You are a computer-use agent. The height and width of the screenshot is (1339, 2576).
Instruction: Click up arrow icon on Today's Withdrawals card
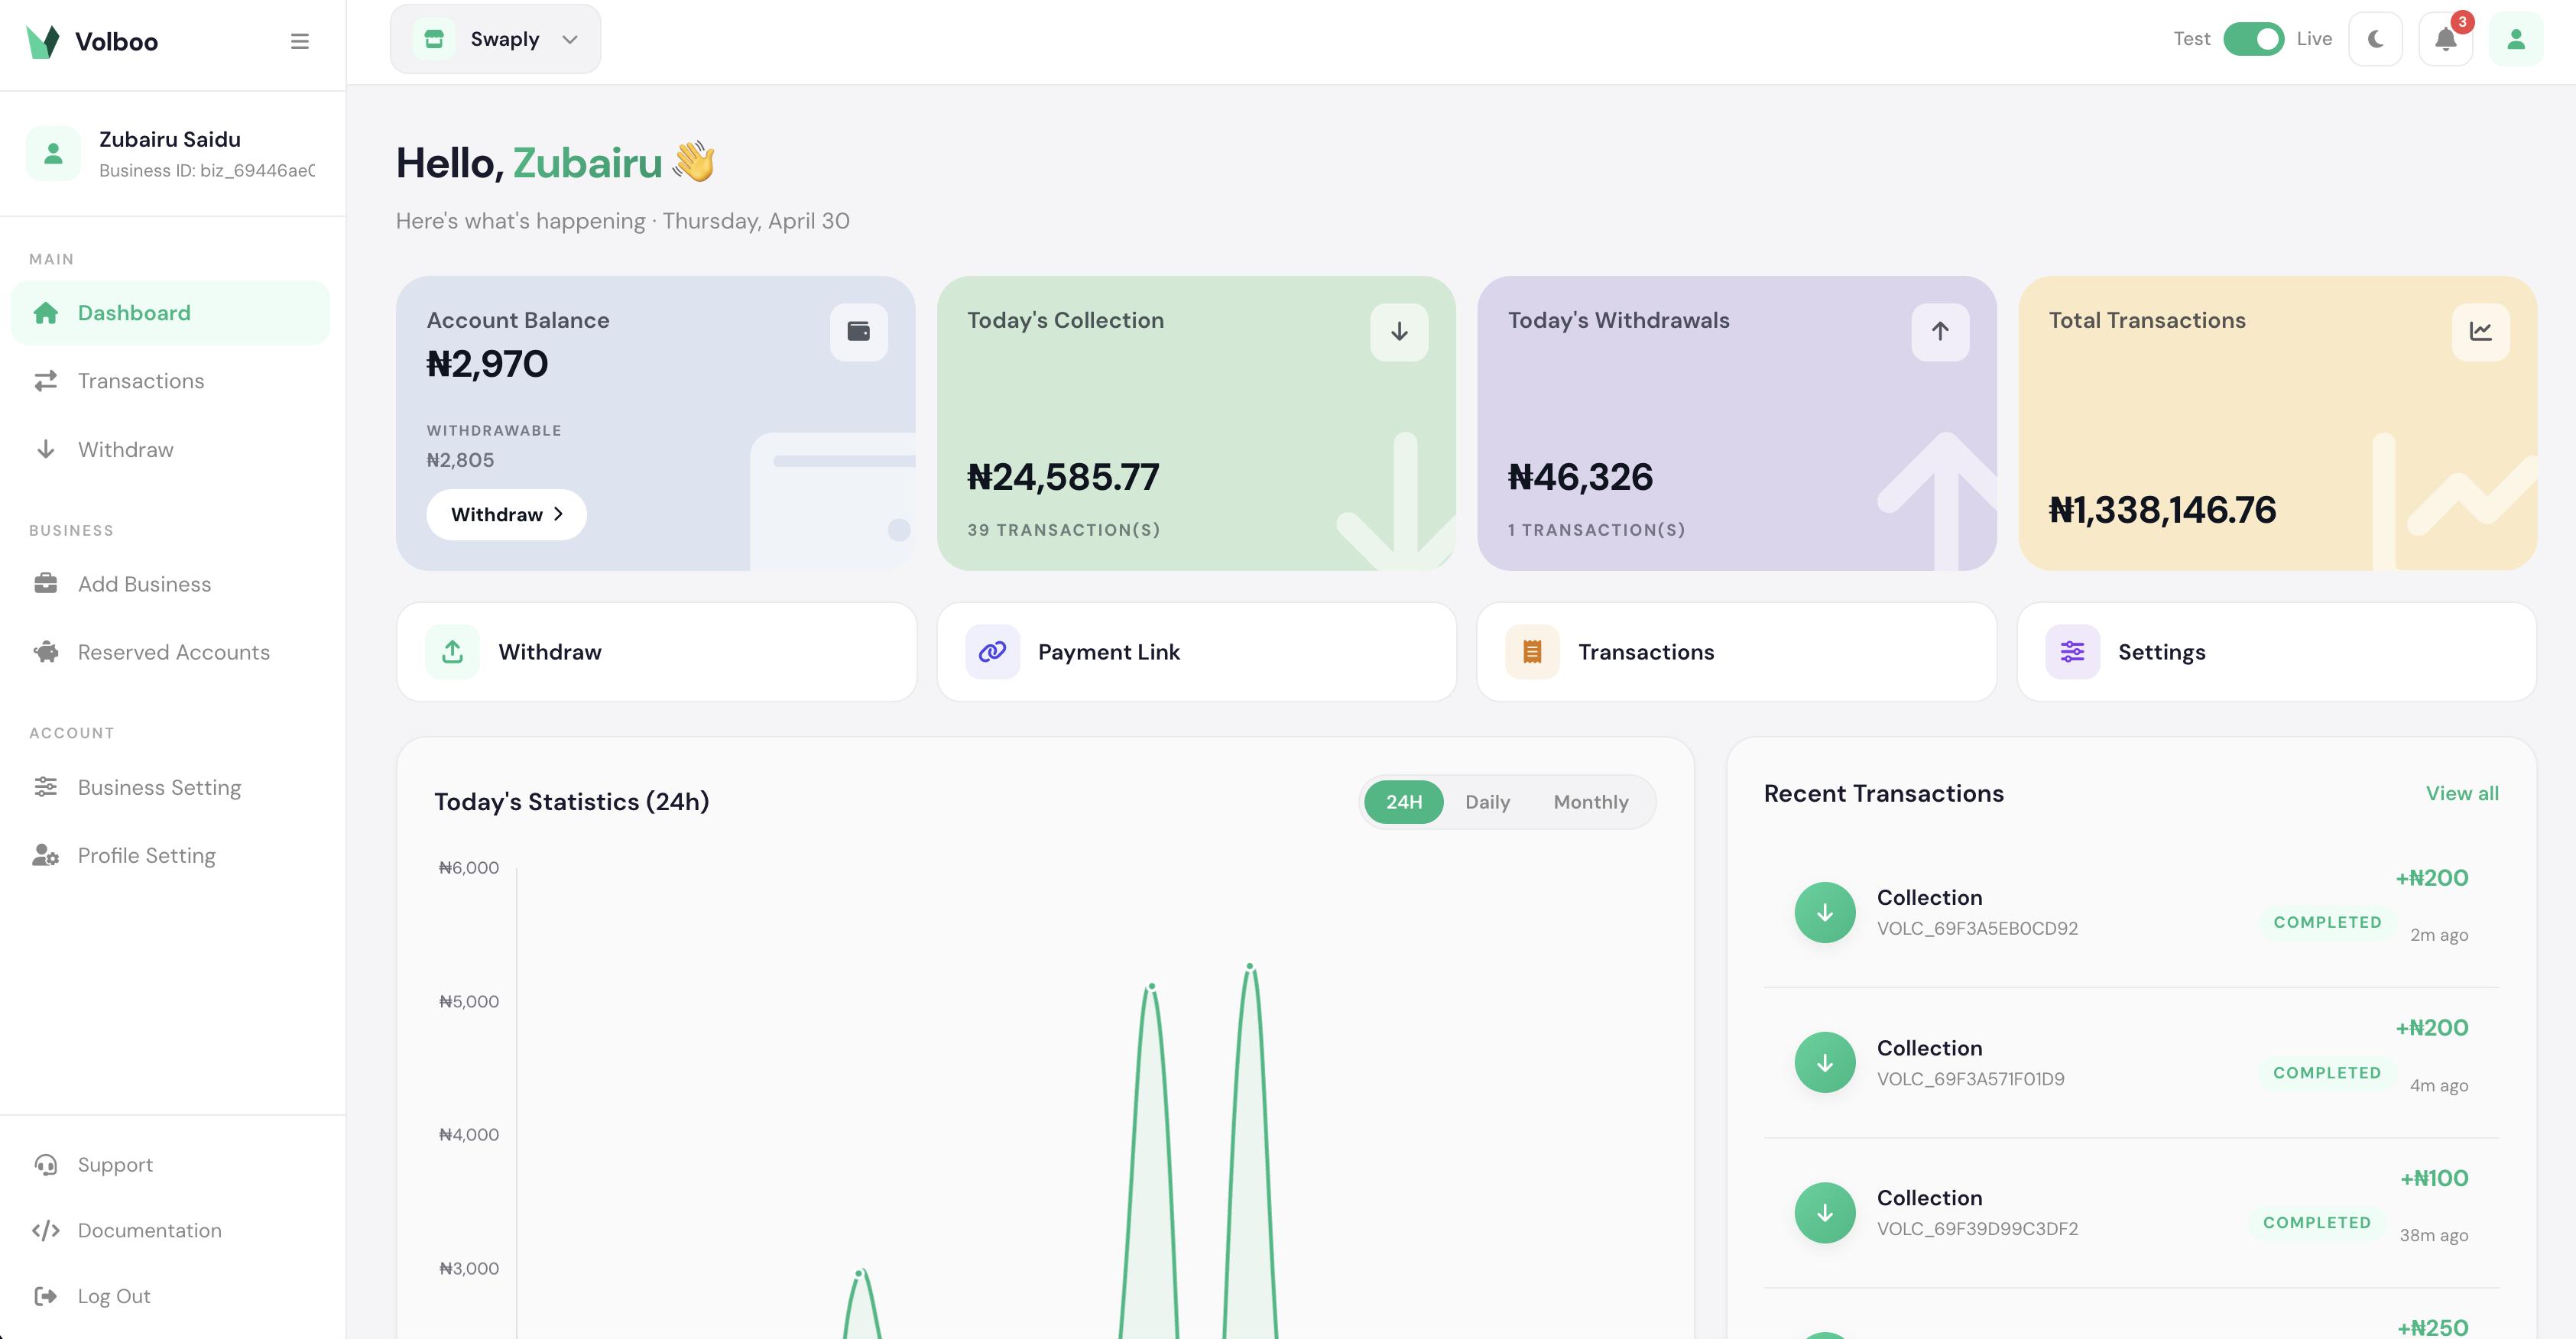point(1940,332)
